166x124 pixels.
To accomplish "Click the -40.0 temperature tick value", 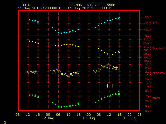I will point(147,36).
